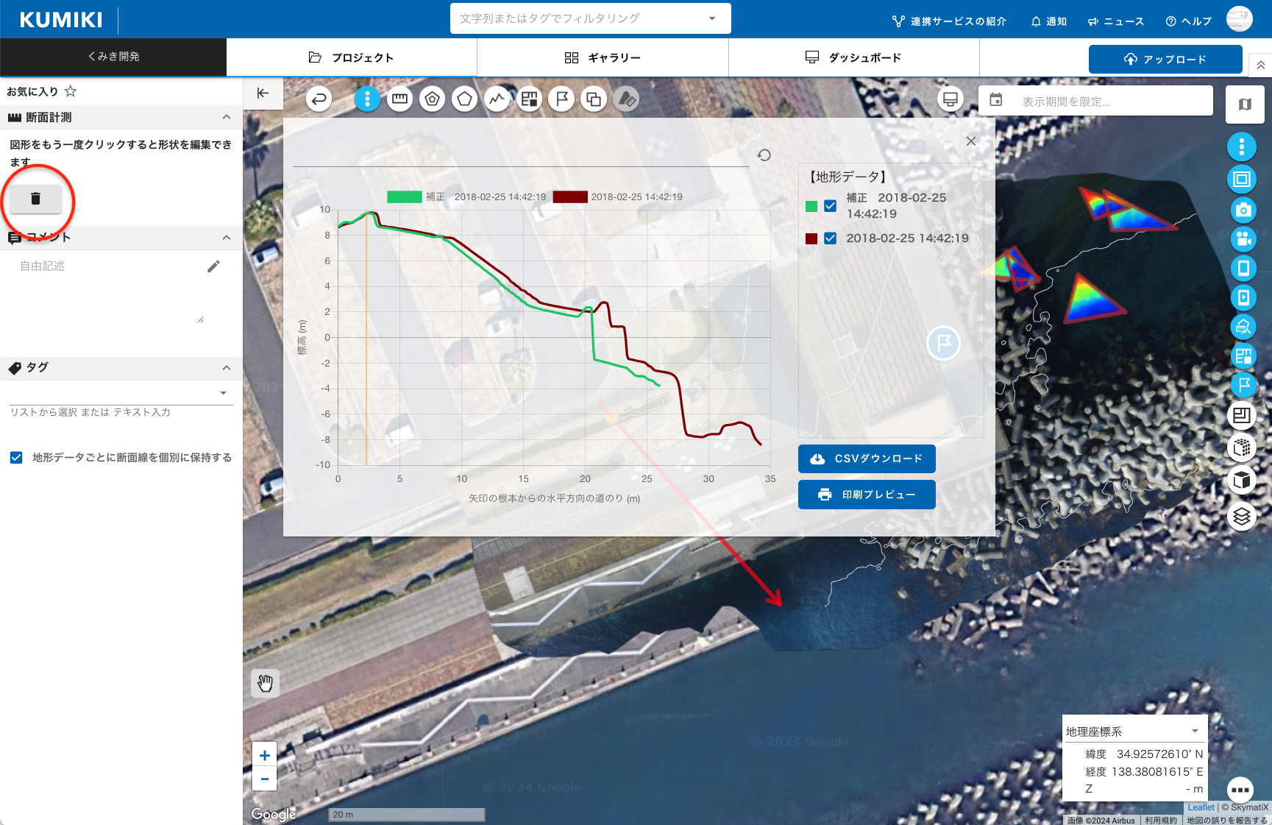The width and height of the screenshot is (1272, 825).
Task: Select the grid layout tool in top toolbar
Action: (529, 99)
